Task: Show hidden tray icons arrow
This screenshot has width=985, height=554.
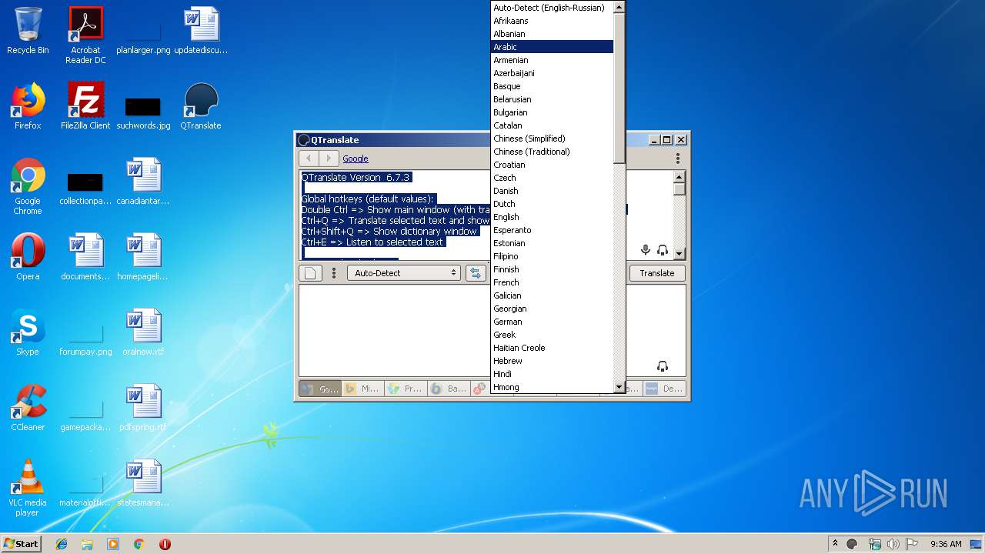Action: [835, 544]
